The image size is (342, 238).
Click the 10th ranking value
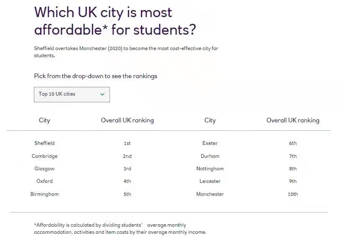pyautogui.click(x=293, y=194)
